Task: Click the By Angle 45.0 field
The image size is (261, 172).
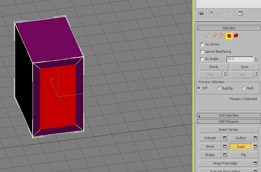Action: [x=240, y=59]
